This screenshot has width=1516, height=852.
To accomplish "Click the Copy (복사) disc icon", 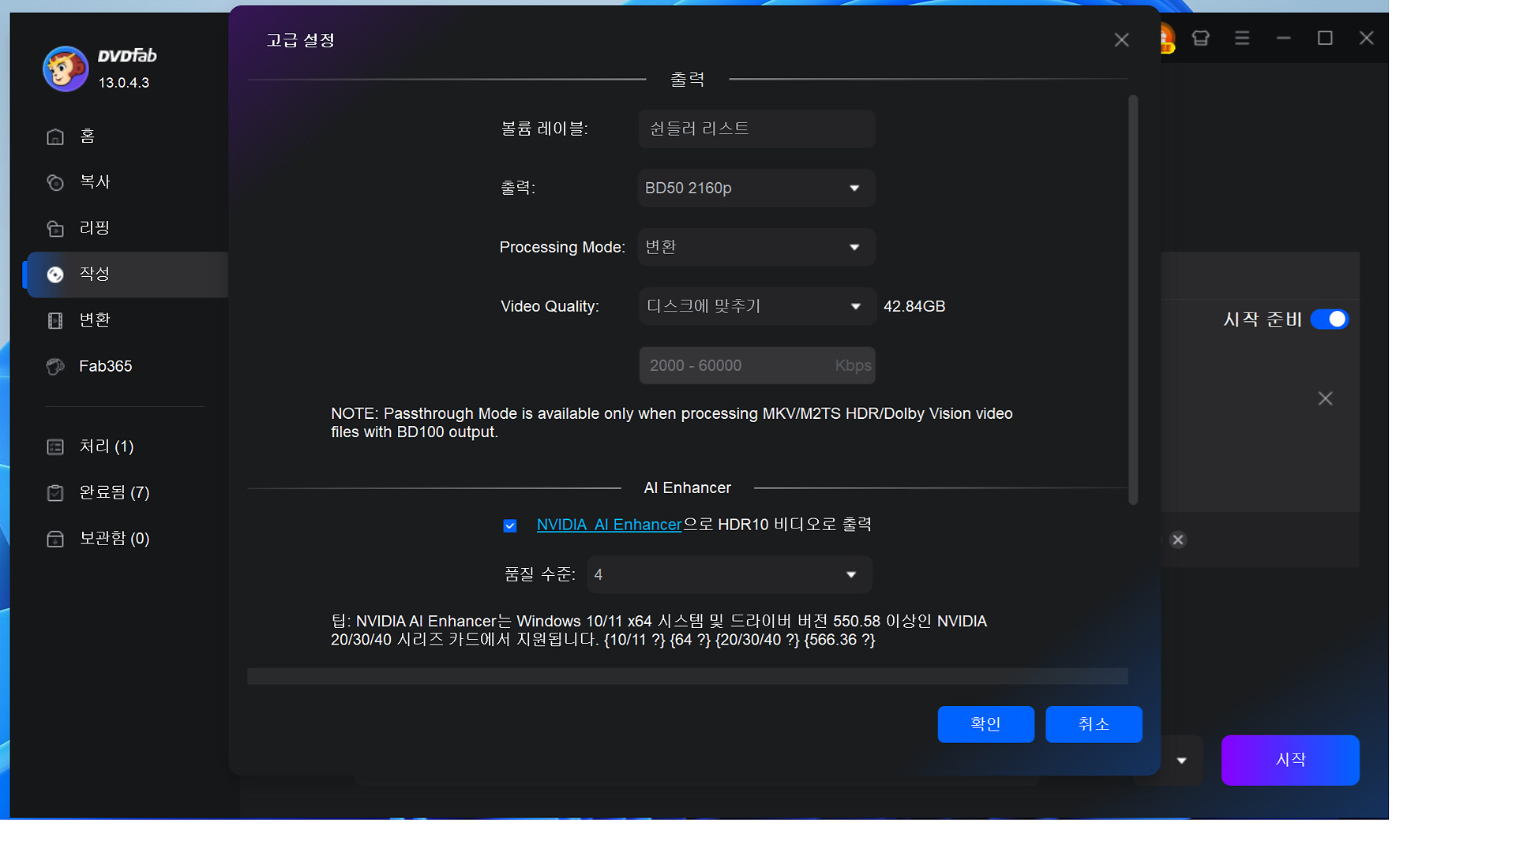I will 55,182.
